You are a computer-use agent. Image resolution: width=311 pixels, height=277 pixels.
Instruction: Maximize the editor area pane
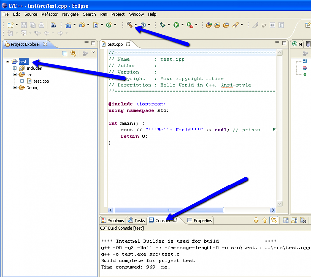pyautogui.click(x=284, y=43)
